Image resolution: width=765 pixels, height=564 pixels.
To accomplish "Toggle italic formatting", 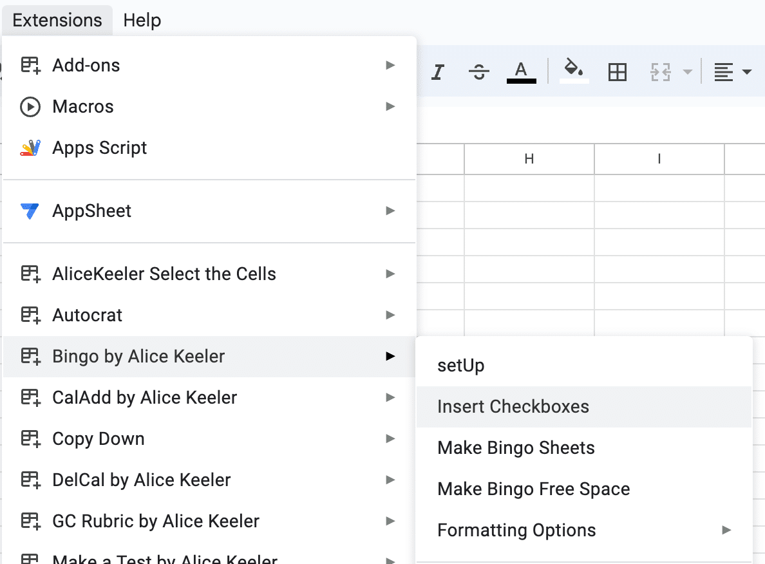I will coord(437,71).
